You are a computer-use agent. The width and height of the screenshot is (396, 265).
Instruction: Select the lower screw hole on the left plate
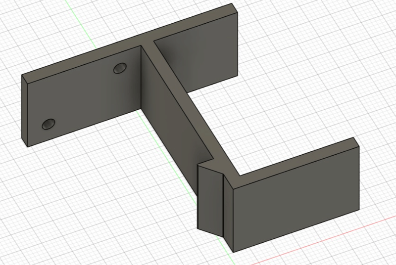tap(49, 124)
